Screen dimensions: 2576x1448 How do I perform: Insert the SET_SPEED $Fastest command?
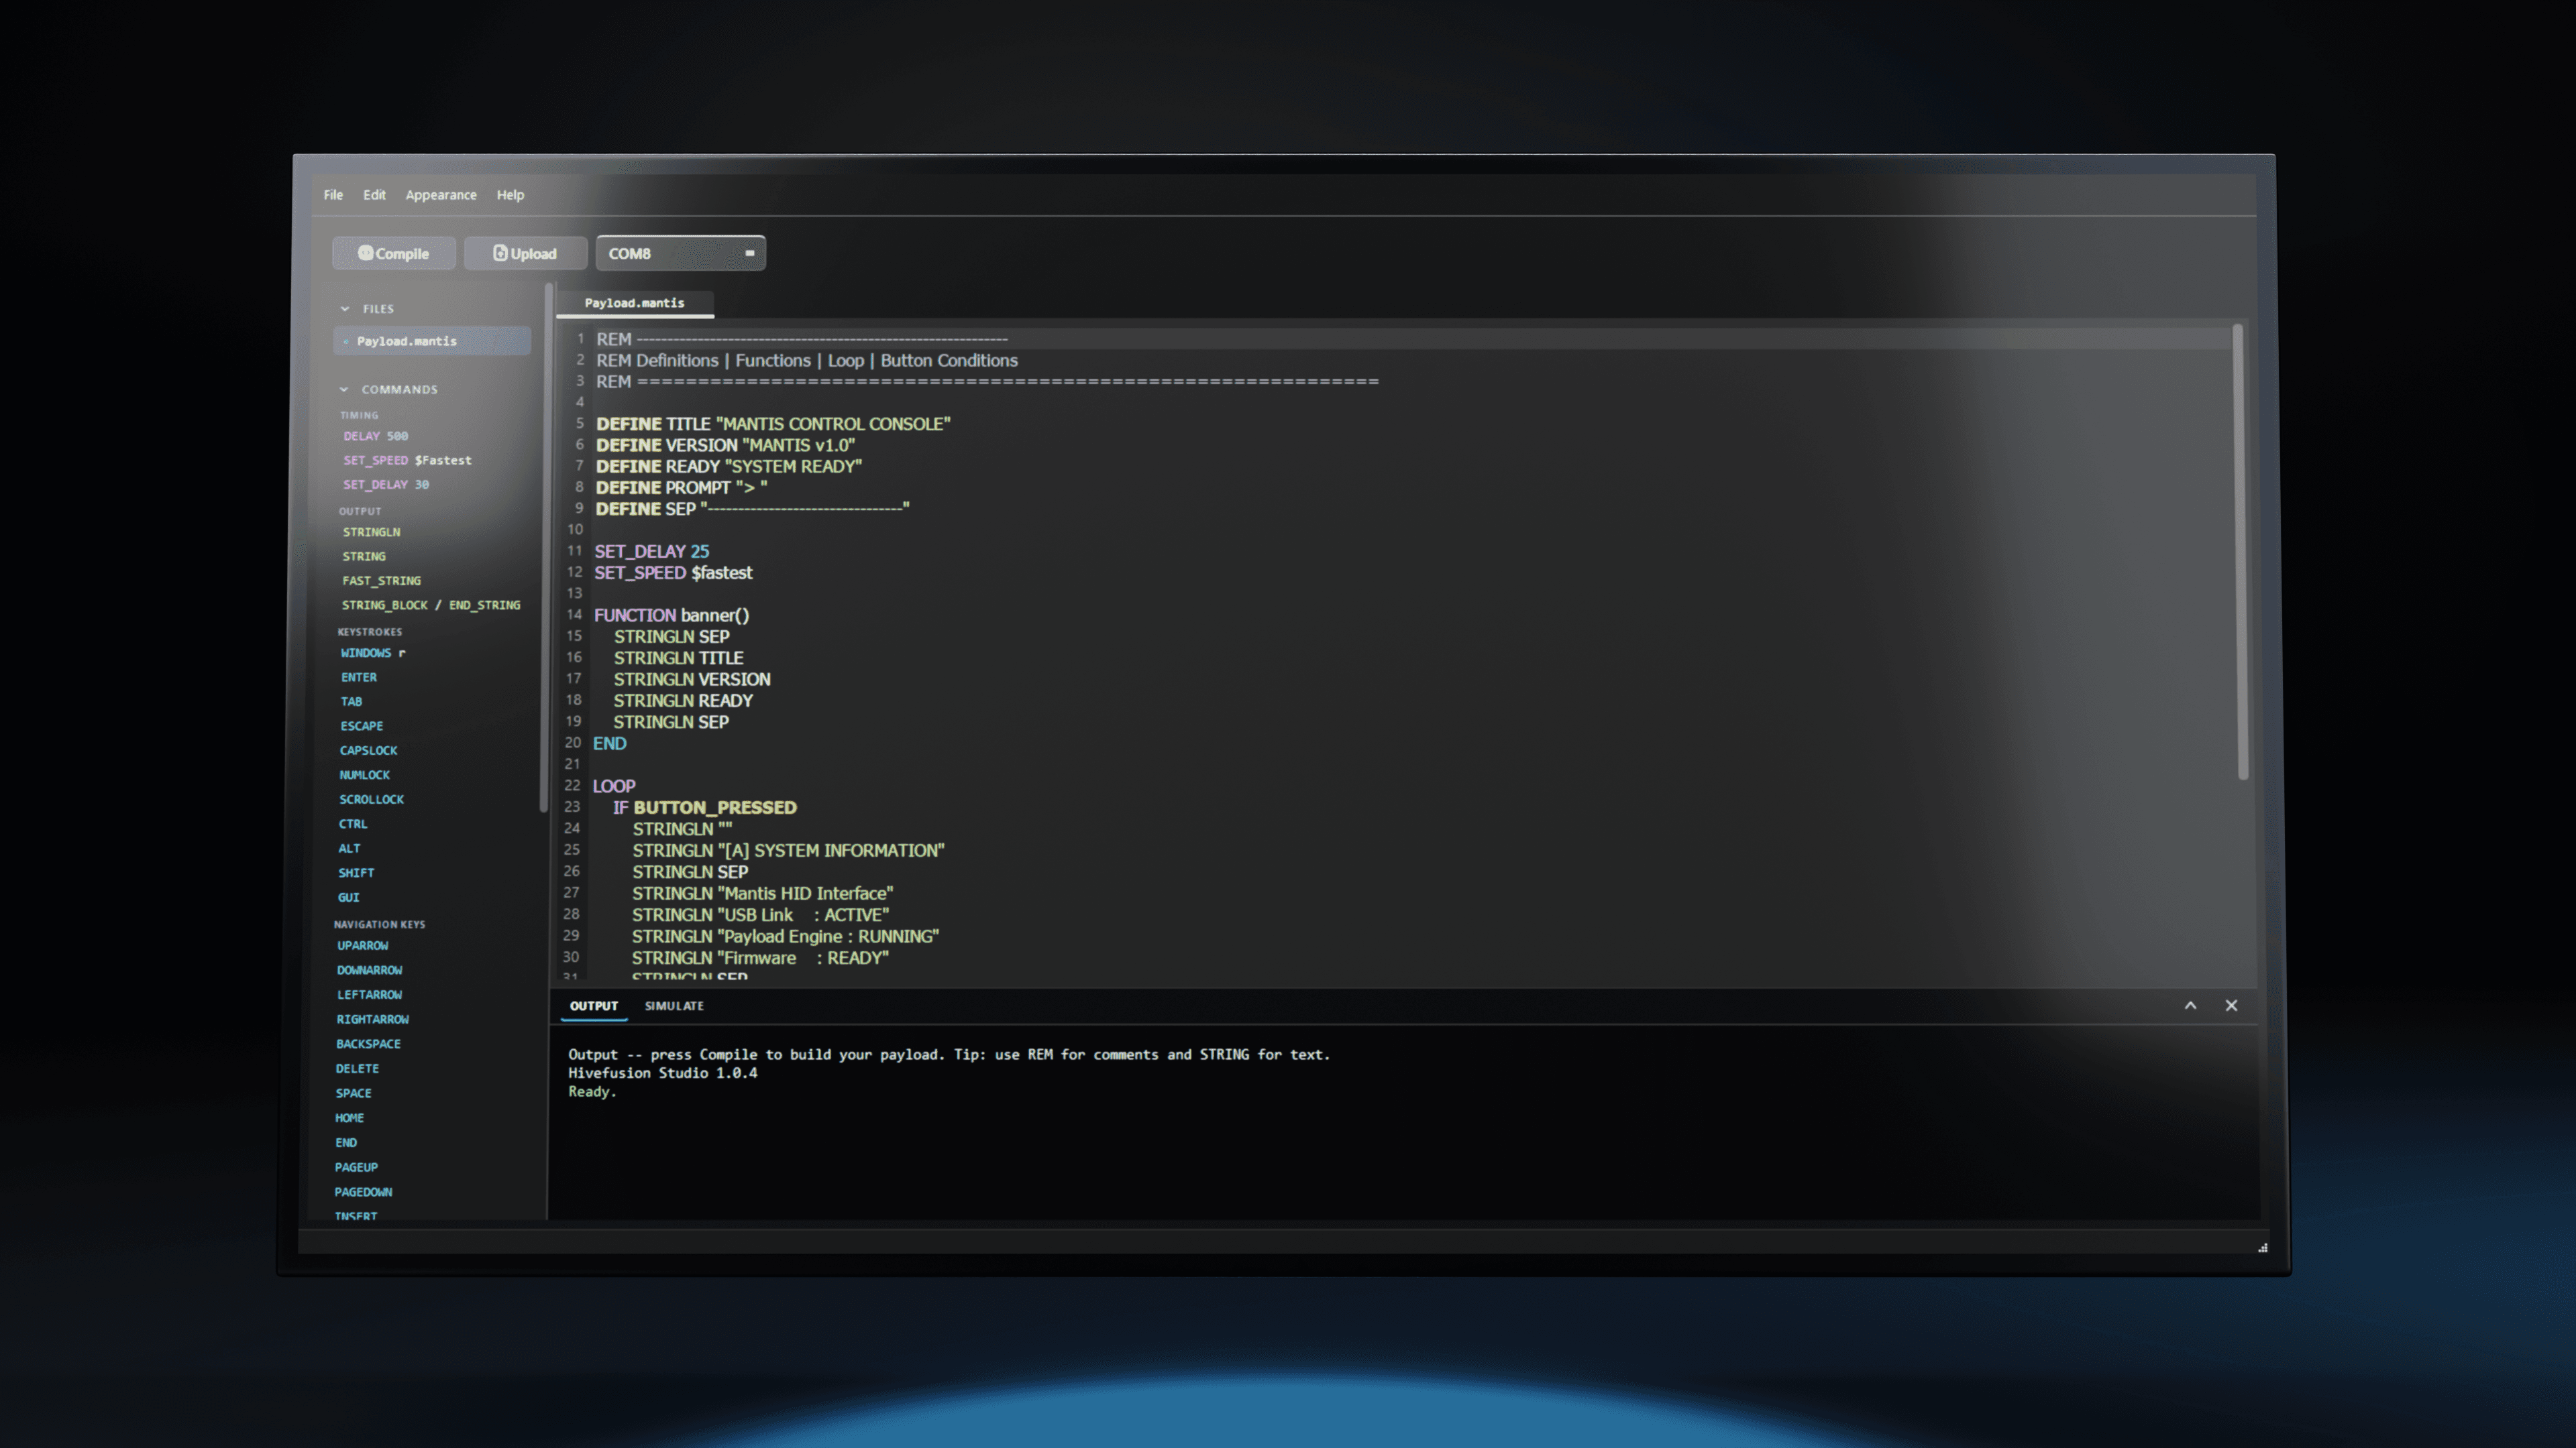tap(407, 461)
